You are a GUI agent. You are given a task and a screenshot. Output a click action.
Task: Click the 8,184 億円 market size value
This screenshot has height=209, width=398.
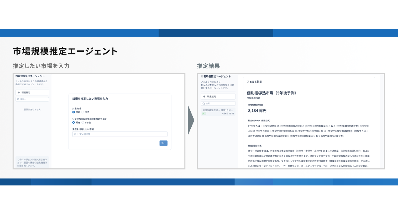(x=257, y=110)
